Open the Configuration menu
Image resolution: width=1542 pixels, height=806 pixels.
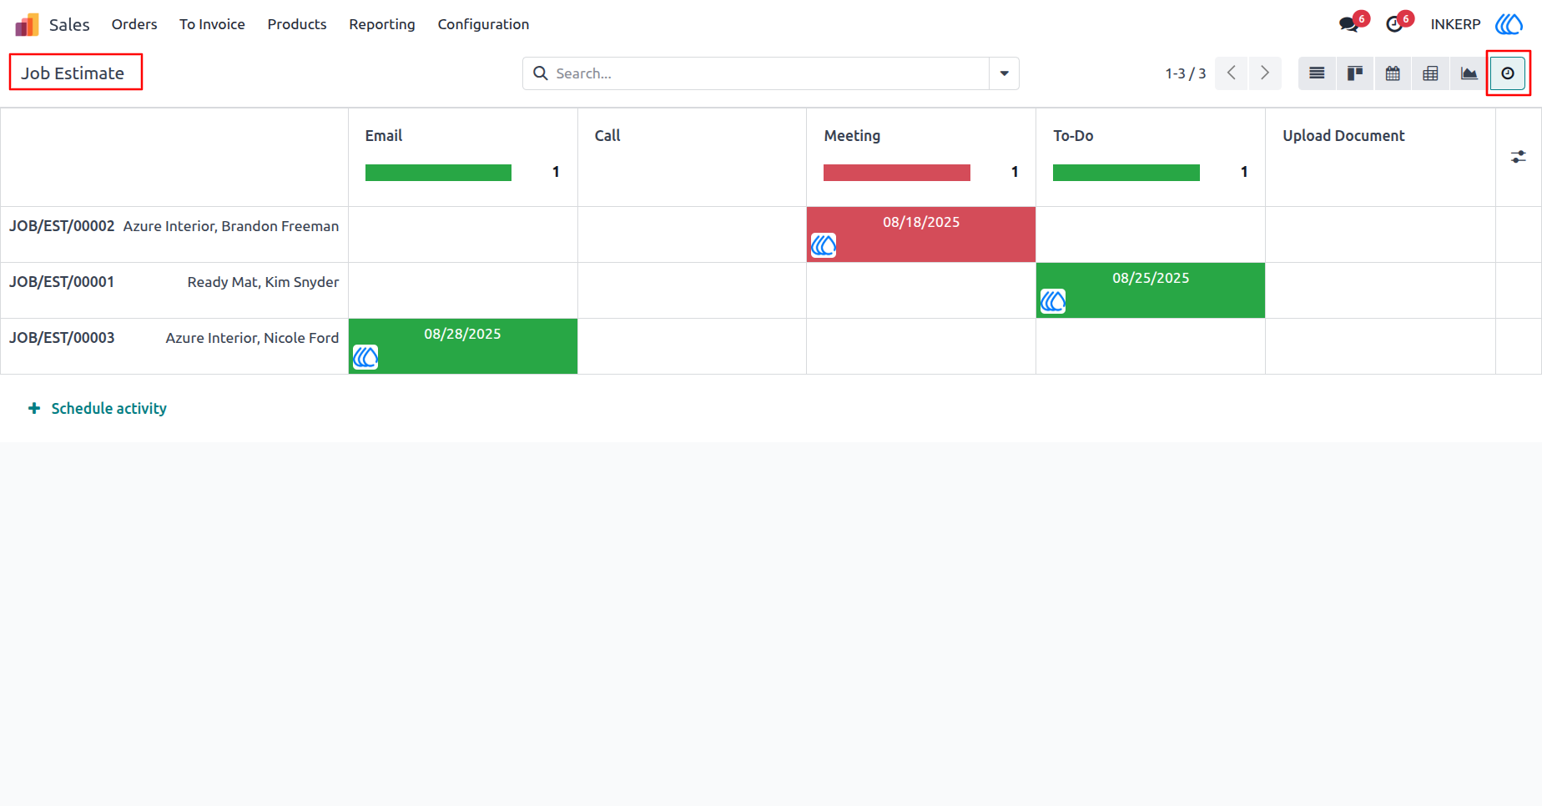pyautogui.click(x=483, y=24)
